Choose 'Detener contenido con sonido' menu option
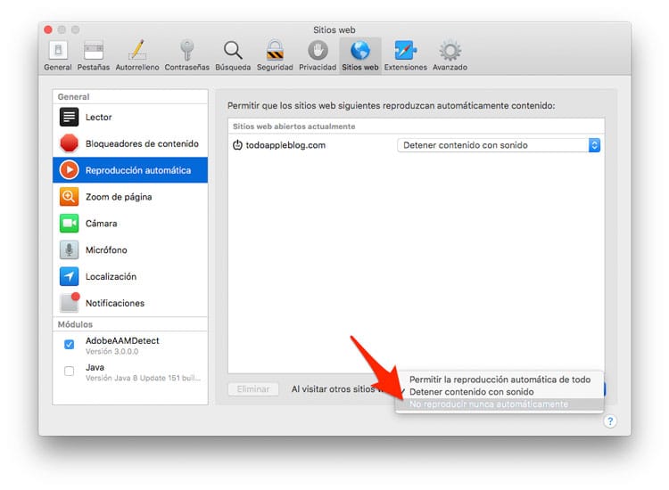Image resolution: width=669 pixels, height=490 pixels. point(500,392)
